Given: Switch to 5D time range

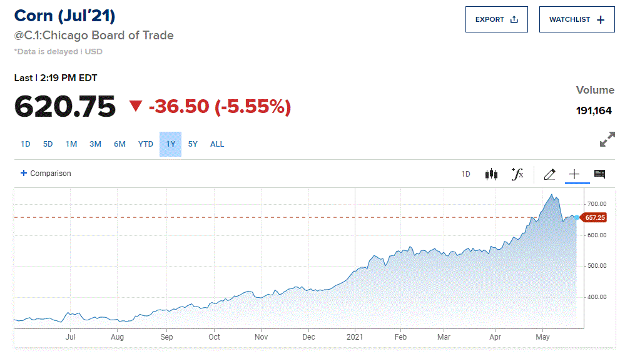Looking at the screenshot, I should tap(48, 144).
